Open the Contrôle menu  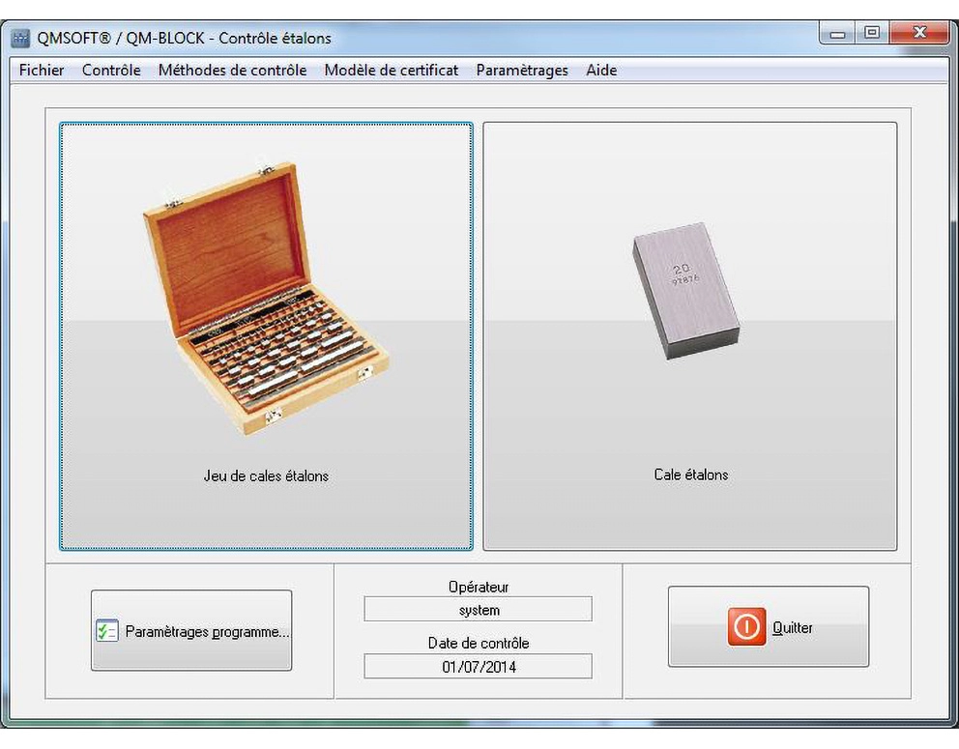coord(111,71)
